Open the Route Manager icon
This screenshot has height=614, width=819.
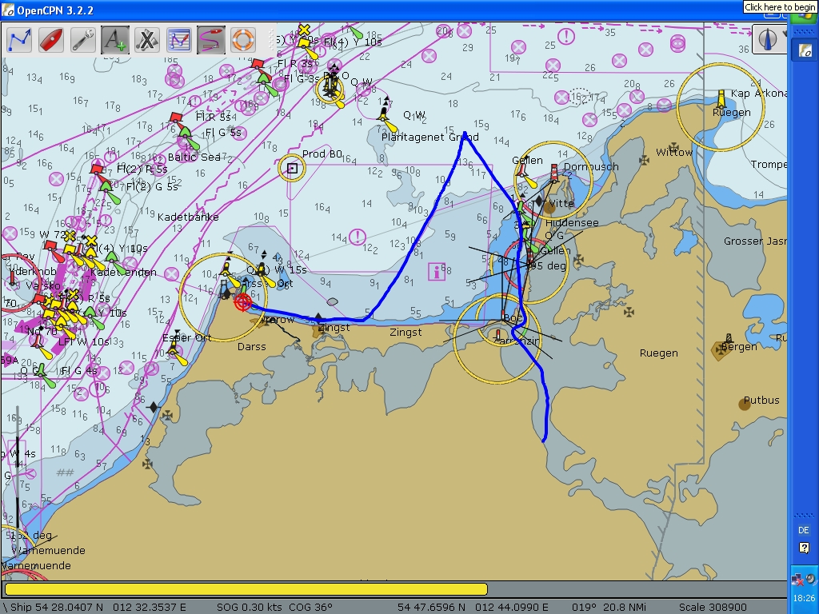(x=178, y=40)
